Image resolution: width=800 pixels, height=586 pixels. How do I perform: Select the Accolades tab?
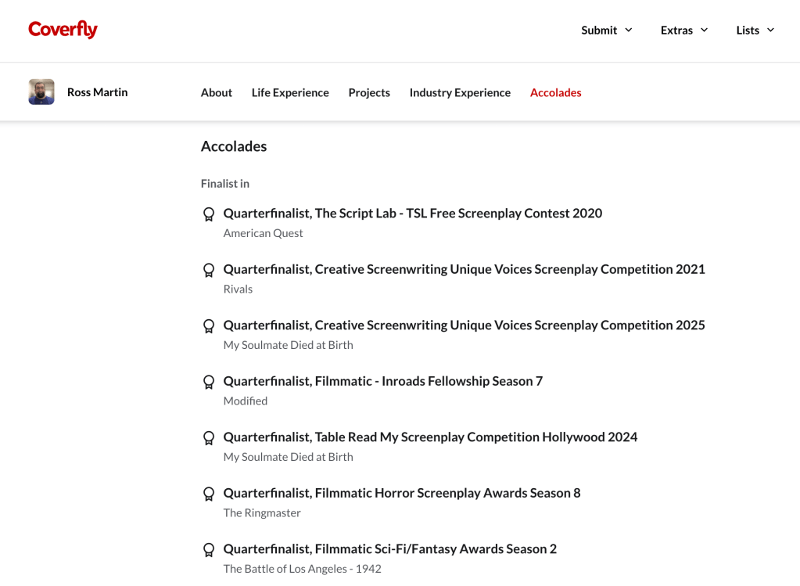(555, 92)
